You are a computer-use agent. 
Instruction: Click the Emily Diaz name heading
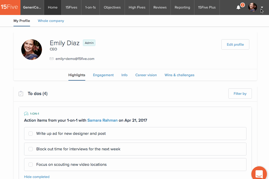65,43
